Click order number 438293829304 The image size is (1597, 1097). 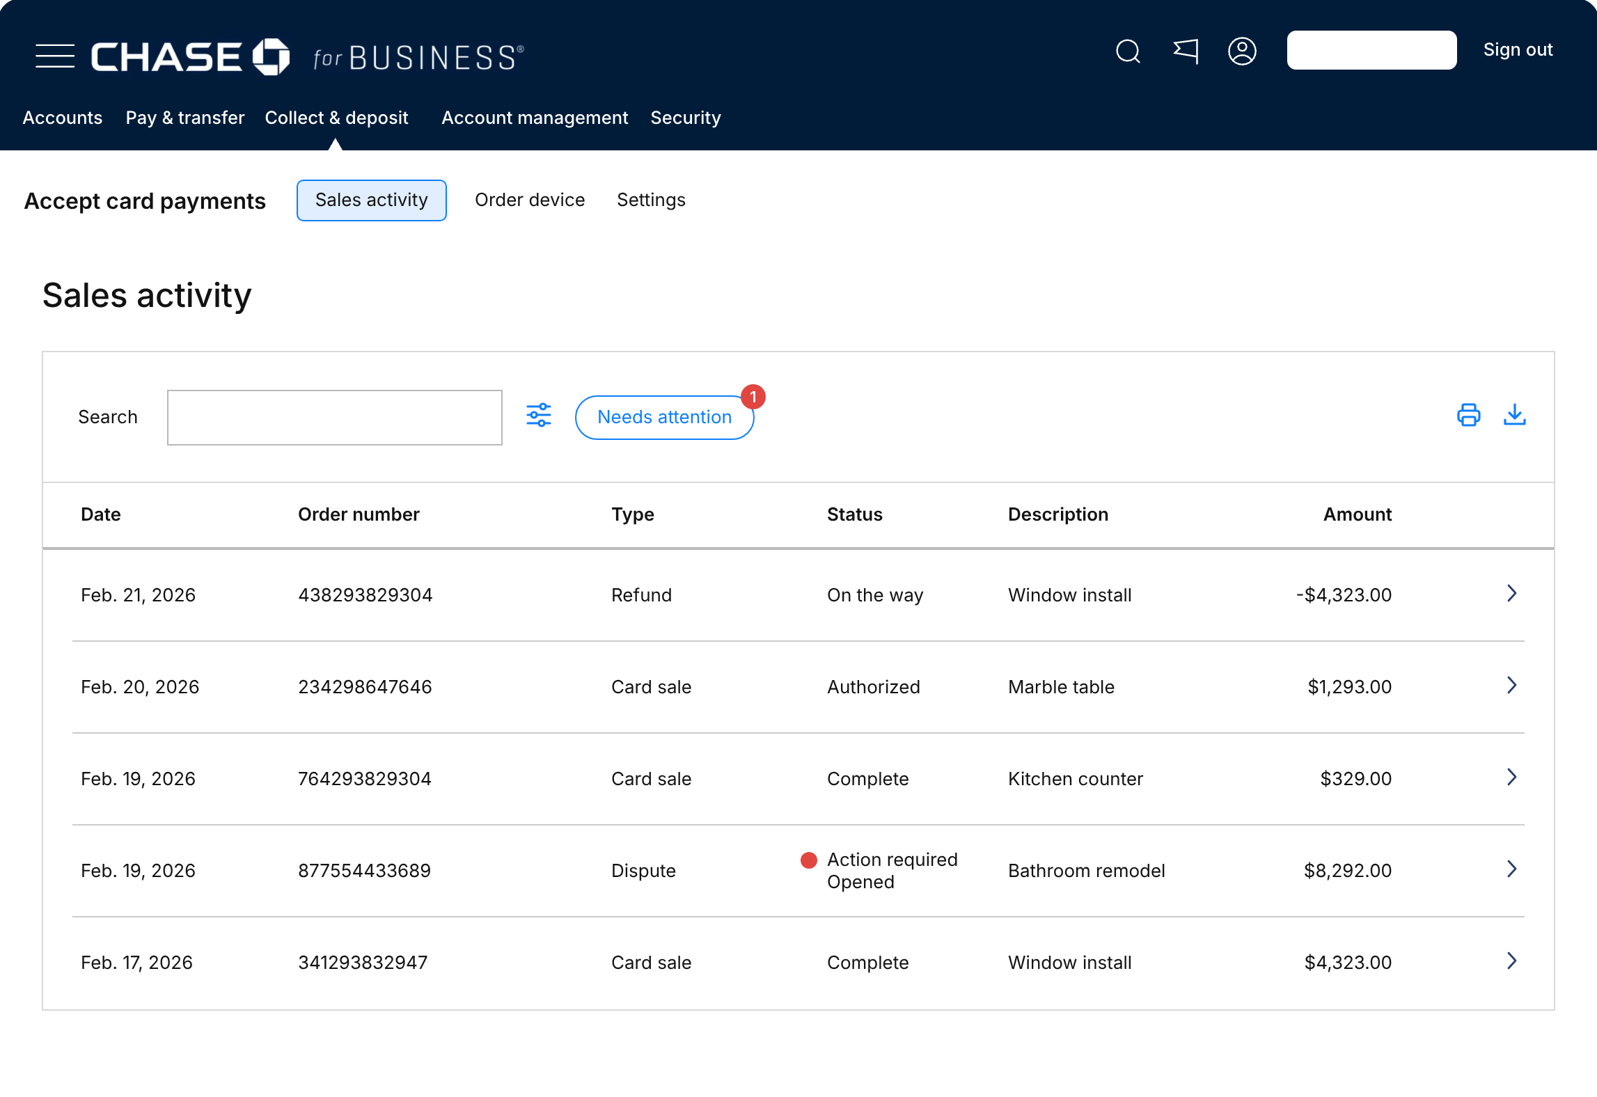365,595
